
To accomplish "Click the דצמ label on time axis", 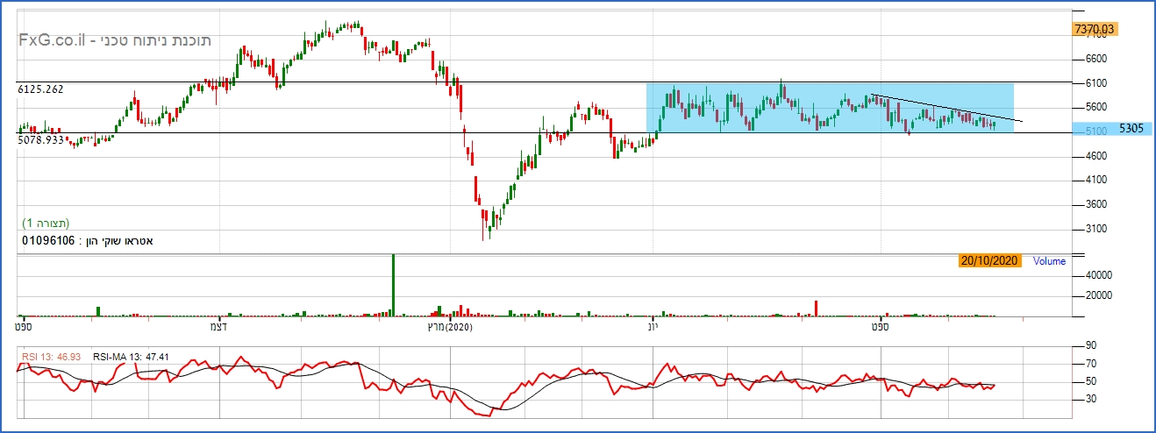I will click(219, 327).
